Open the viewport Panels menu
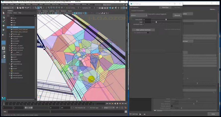This screenshot has height=117, width=221. 70,11
